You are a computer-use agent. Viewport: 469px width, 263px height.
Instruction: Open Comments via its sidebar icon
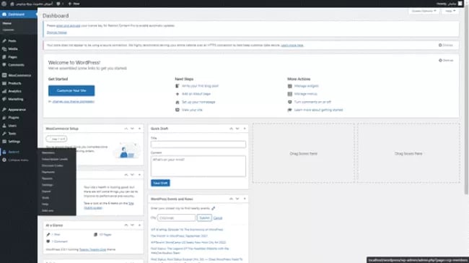[x=4, y=65]
